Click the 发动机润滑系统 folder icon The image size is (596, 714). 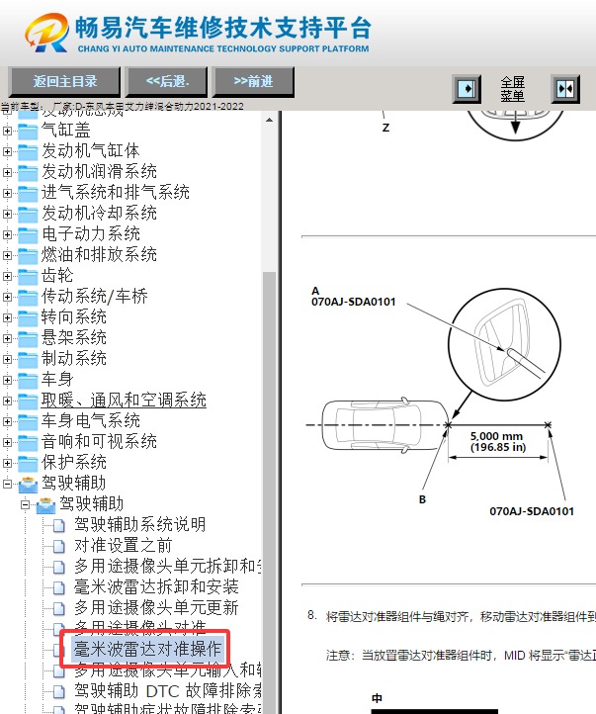tap(28, 173)
